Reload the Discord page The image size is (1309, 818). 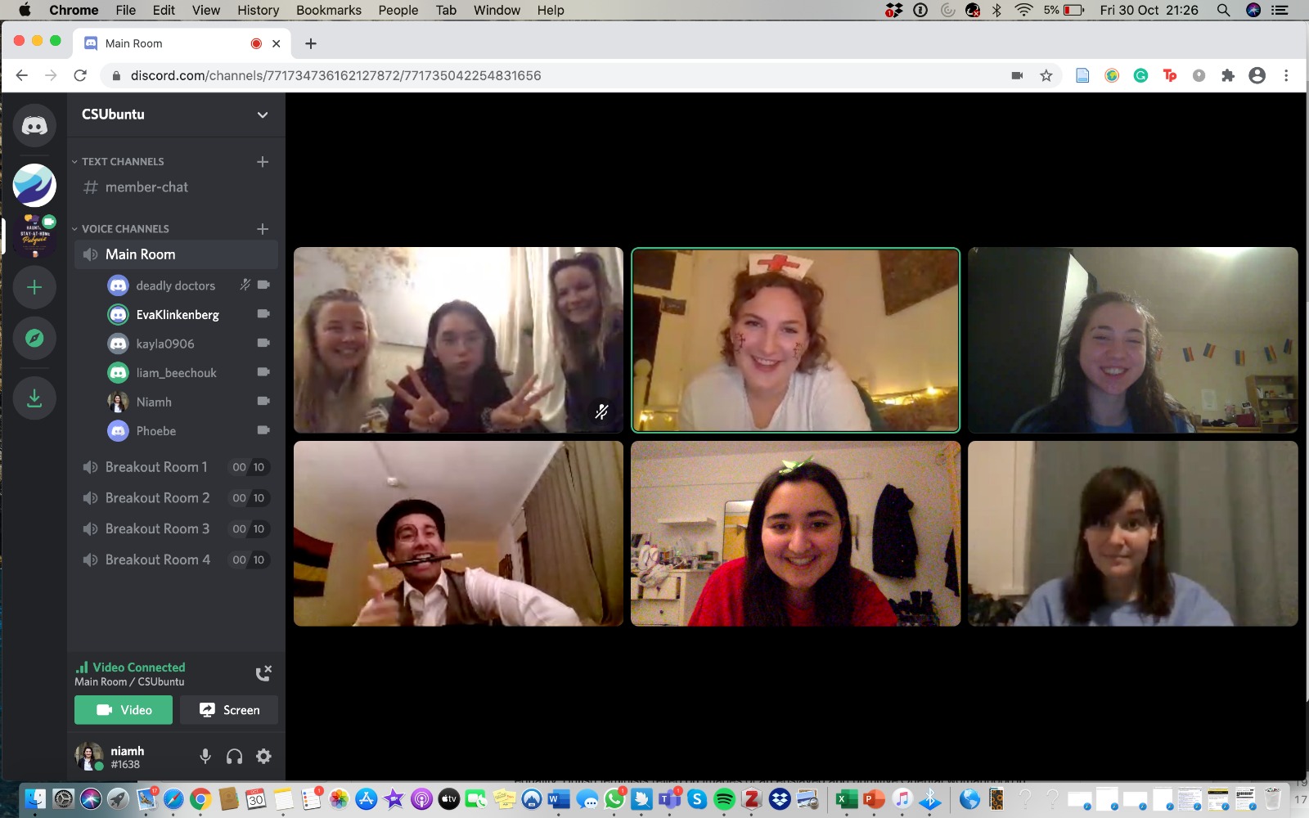tap(80, 75)
